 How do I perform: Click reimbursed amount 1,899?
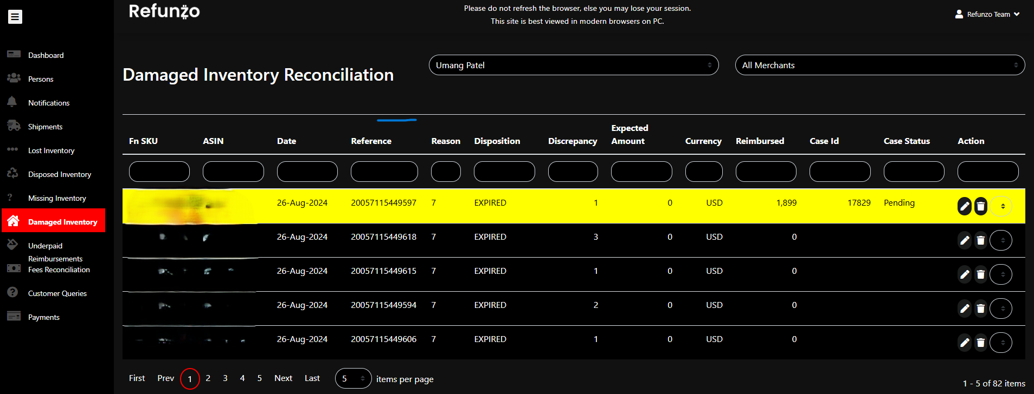coord(786,203)
